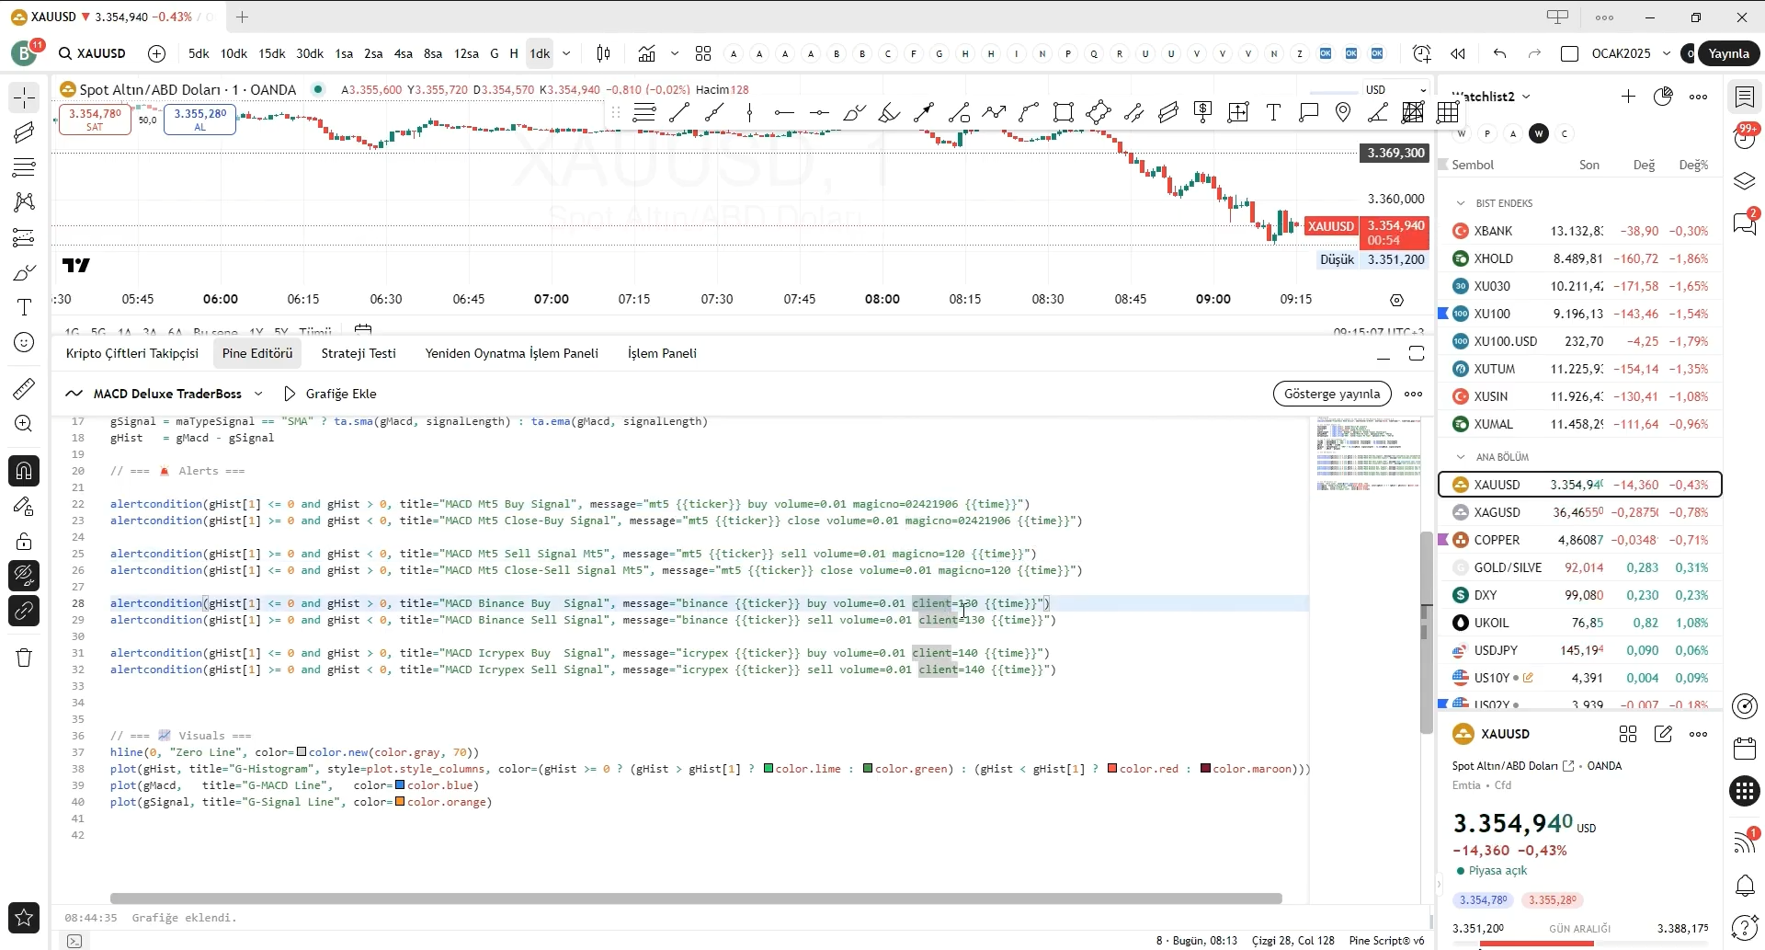The width and height of the screenshot is (1765, 950).
Task: Open the alerts bell in right sidebar
Action: pyautogui.click(x=1744, y=886)
